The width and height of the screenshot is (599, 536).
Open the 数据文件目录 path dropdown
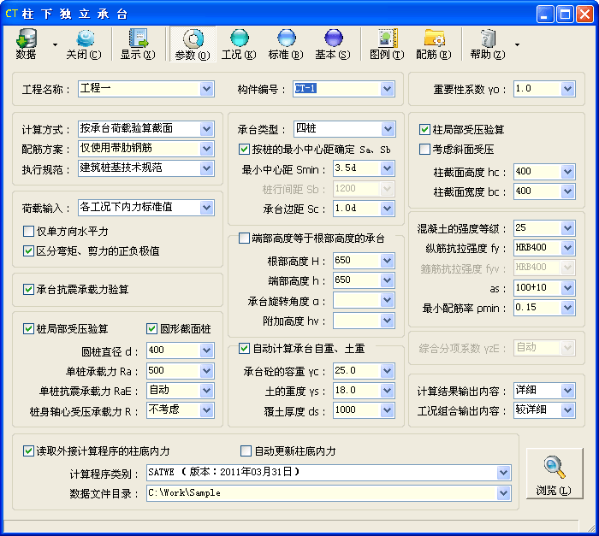(x=503, y=493)
